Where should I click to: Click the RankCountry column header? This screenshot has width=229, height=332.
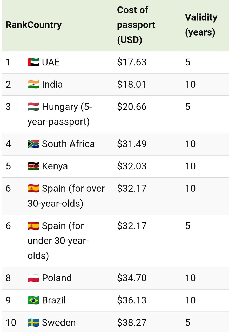[x=34, y=25]
